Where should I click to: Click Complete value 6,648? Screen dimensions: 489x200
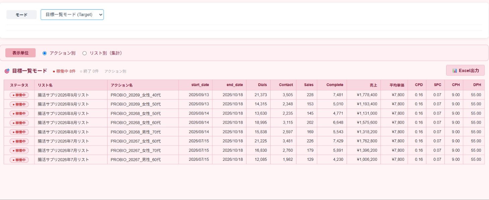[x=338, y=123]
